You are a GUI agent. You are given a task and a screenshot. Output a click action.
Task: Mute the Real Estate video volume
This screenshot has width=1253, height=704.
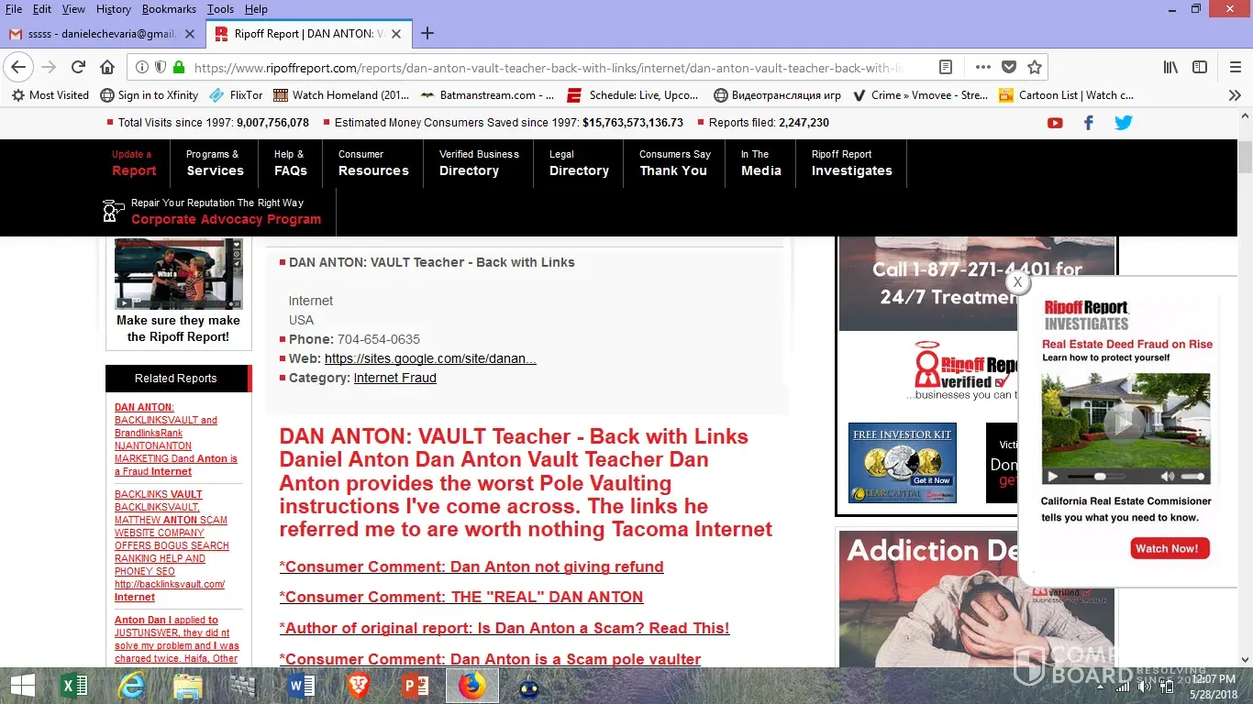click(x=1168, y=477)
